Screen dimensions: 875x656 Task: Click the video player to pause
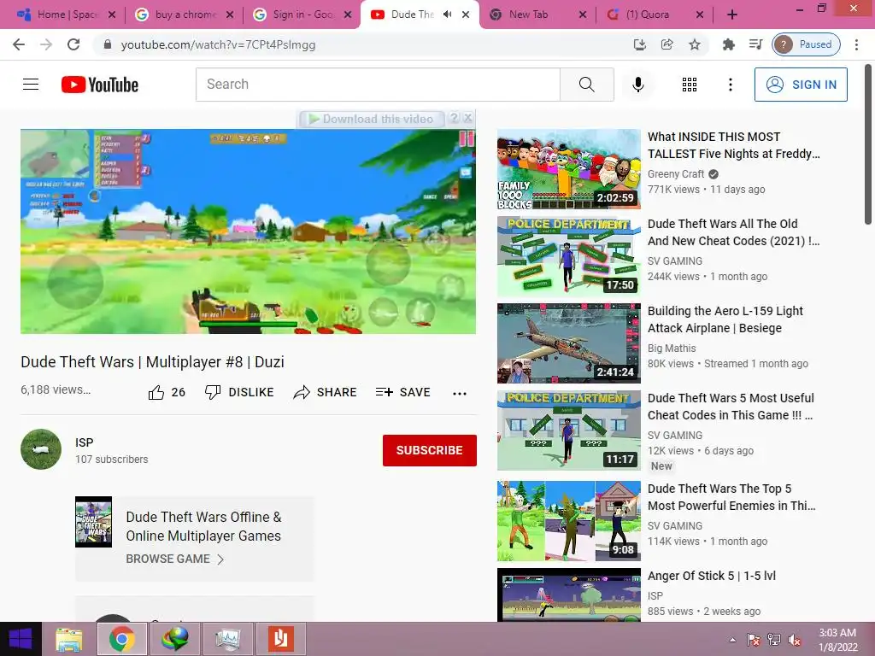click(x=248, y=231)
